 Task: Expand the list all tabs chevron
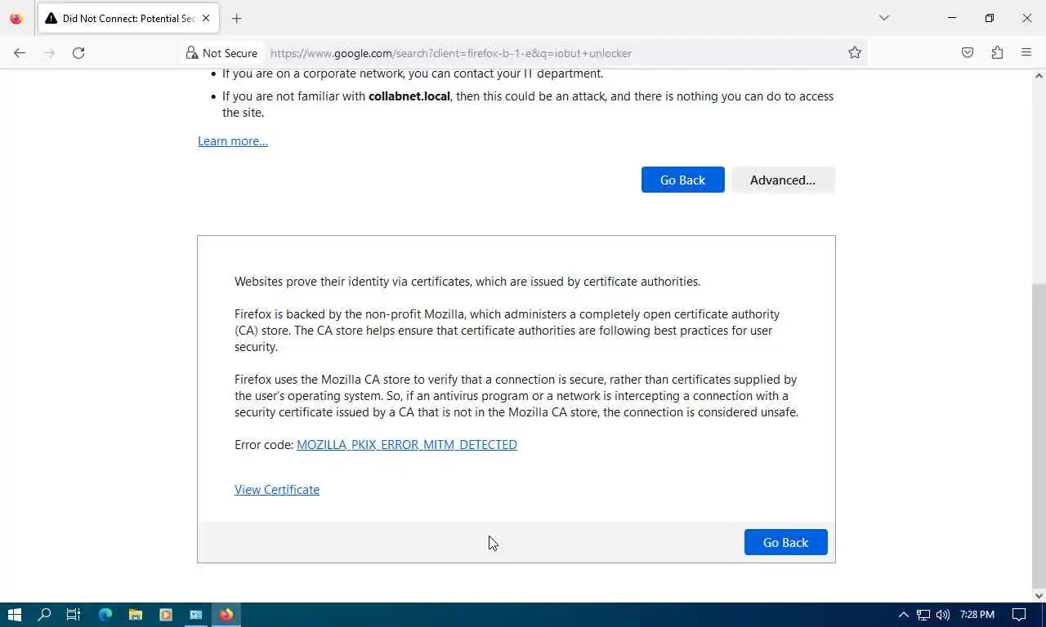tap(883, 18)
